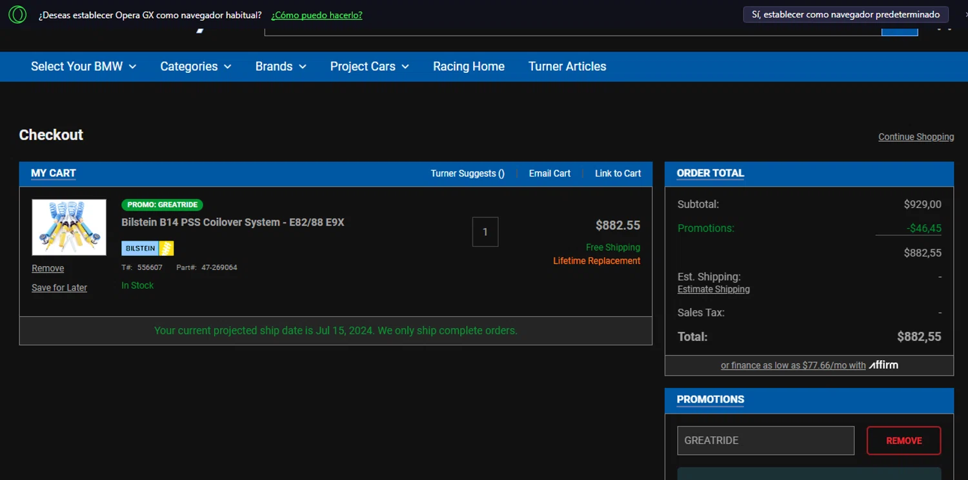Open Bilstein B14 PSS Coilover System title

coord(233,222)
